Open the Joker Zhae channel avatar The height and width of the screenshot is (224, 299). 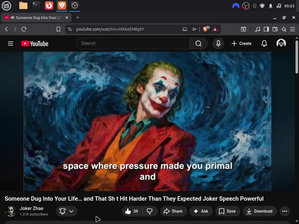click(11, 211)
